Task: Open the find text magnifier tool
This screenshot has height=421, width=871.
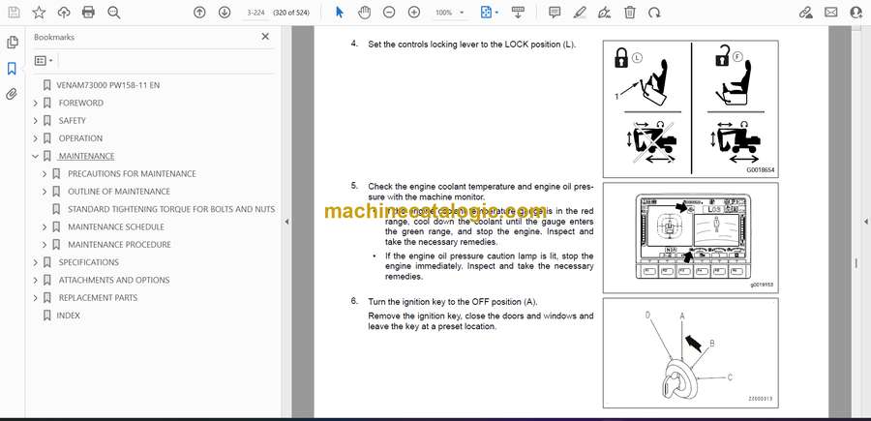Action: (x=114, y=13)
